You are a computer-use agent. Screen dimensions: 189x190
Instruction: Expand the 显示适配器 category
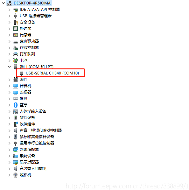9,162
